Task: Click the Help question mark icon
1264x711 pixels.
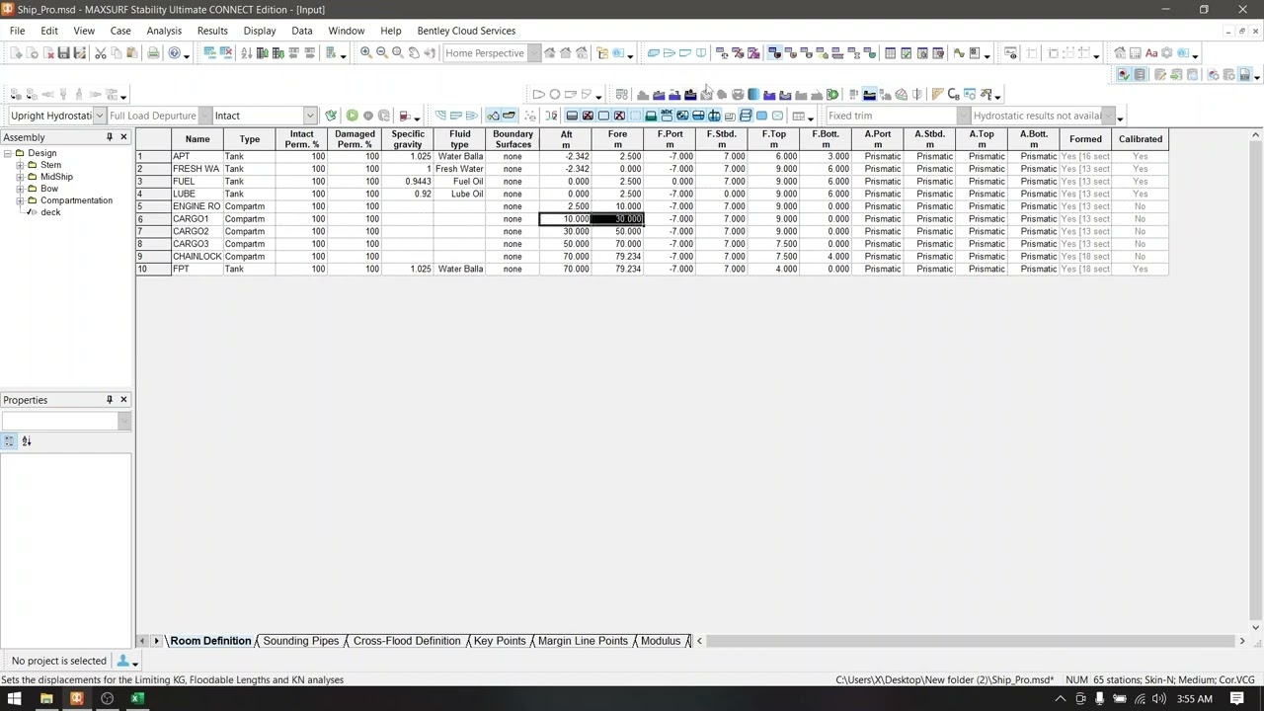Action: 175,53
